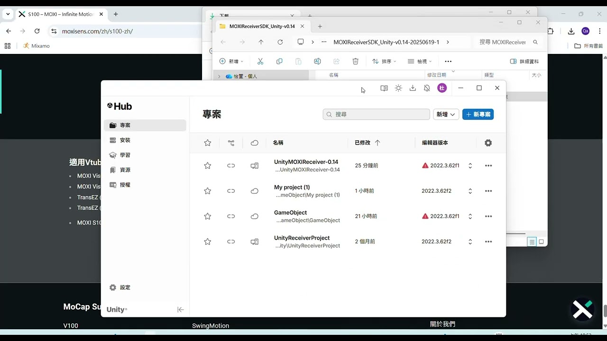Click the Chrome address bar URL

pyautogui.click(x=97, y=31)
